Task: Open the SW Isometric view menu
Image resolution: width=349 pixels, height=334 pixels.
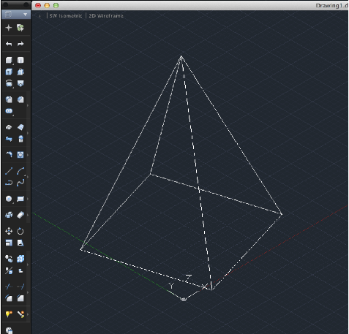Action: (x=66, y=16)
